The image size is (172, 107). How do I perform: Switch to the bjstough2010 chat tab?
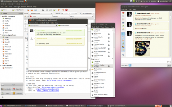[x=42, y=26]
